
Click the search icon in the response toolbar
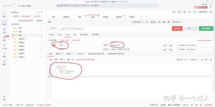(x=72, y=60)
